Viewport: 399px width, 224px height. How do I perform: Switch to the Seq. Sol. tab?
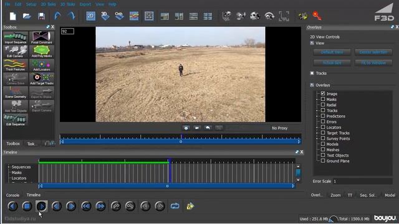367,195
